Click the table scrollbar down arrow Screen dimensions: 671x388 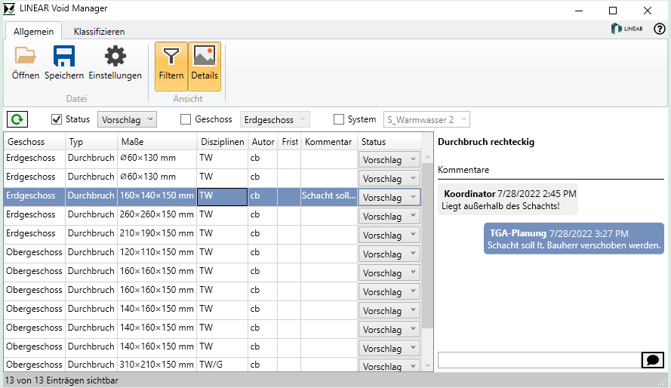427,366
